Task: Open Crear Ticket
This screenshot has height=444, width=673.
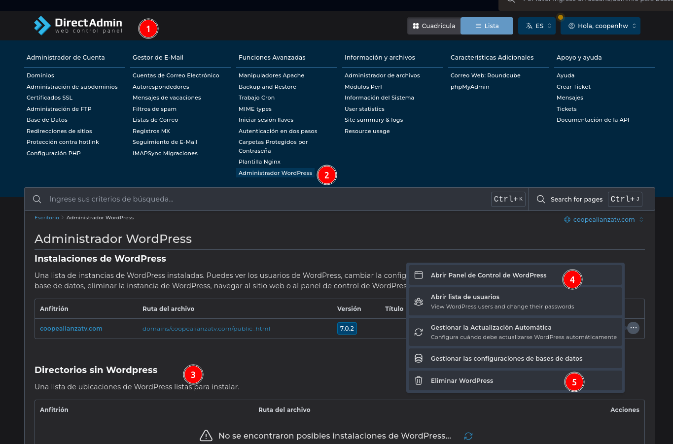Action: [x=573, y=87]
